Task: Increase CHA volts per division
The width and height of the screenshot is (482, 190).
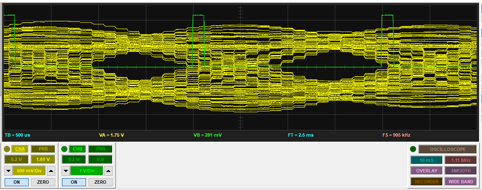Action: [x=51, y=171]
